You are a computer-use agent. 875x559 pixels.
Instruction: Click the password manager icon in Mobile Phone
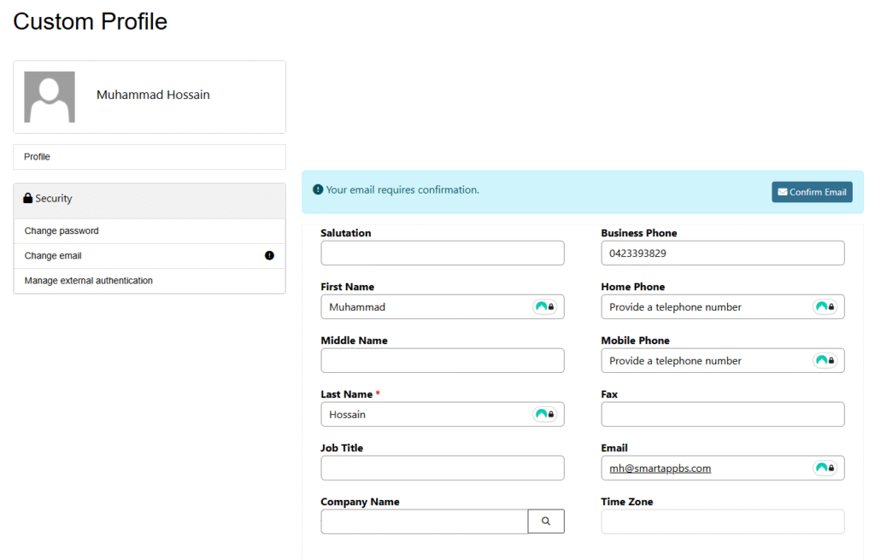coord(825,361)
